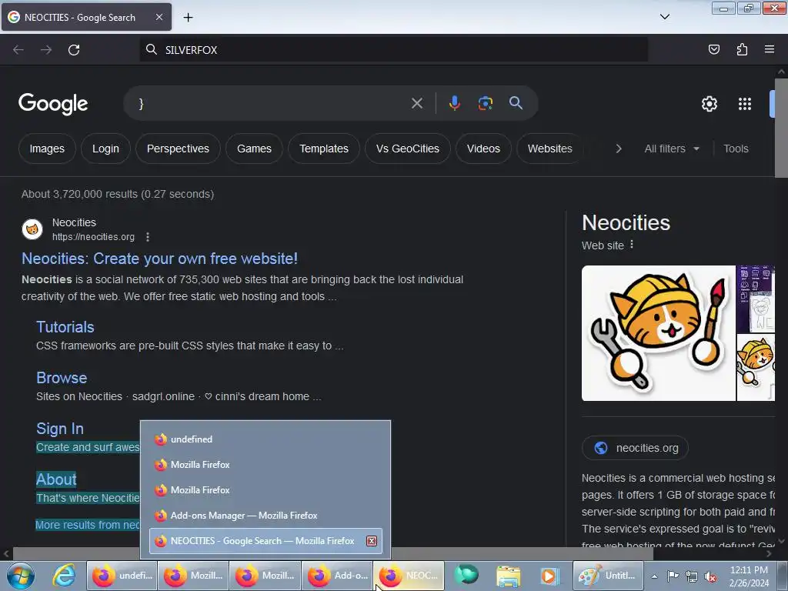Screen dimensions: 788x591
Task: Open the network tray icon
Action: pyautogui.click(x=692, y=576)
